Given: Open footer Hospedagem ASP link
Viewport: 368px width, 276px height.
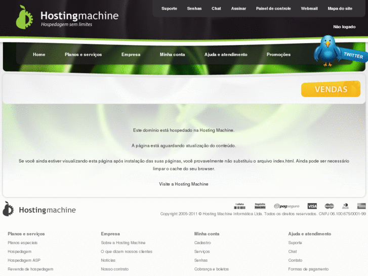Looking at the screenshot, I should click(24, 260).
